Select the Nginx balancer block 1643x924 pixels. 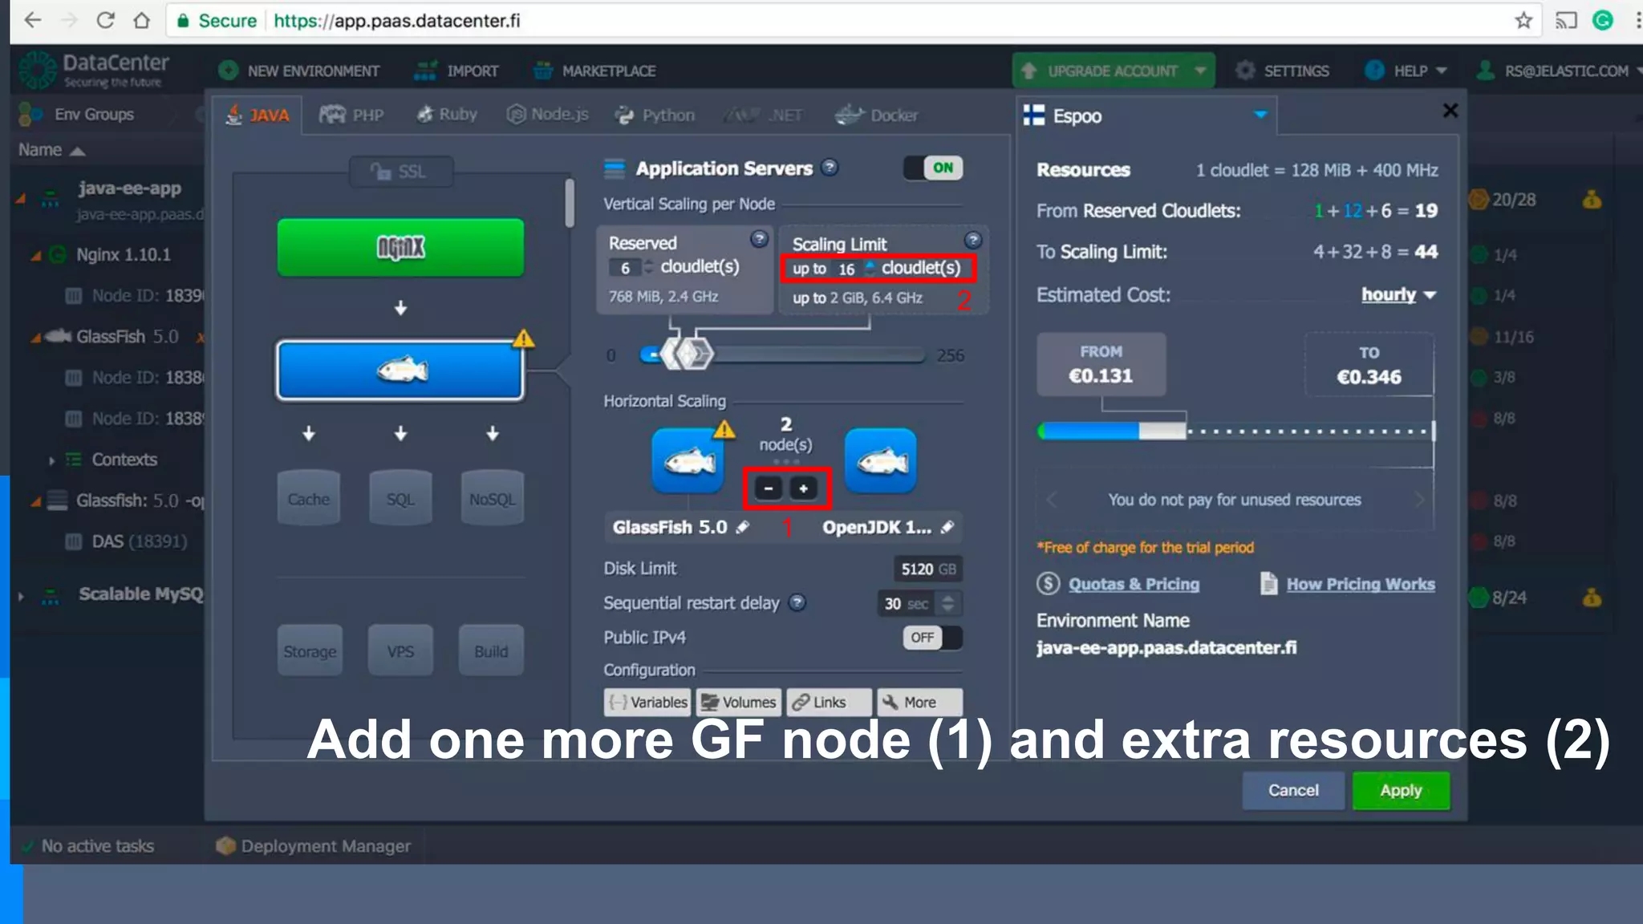coord(400,248)
